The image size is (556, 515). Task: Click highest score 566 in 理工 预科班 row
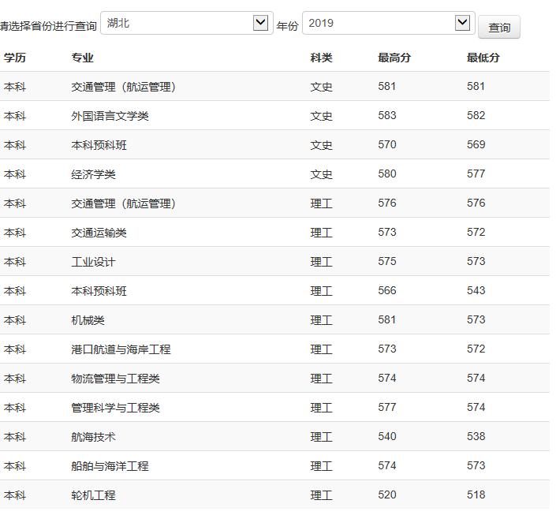click(x=387, y=290)
